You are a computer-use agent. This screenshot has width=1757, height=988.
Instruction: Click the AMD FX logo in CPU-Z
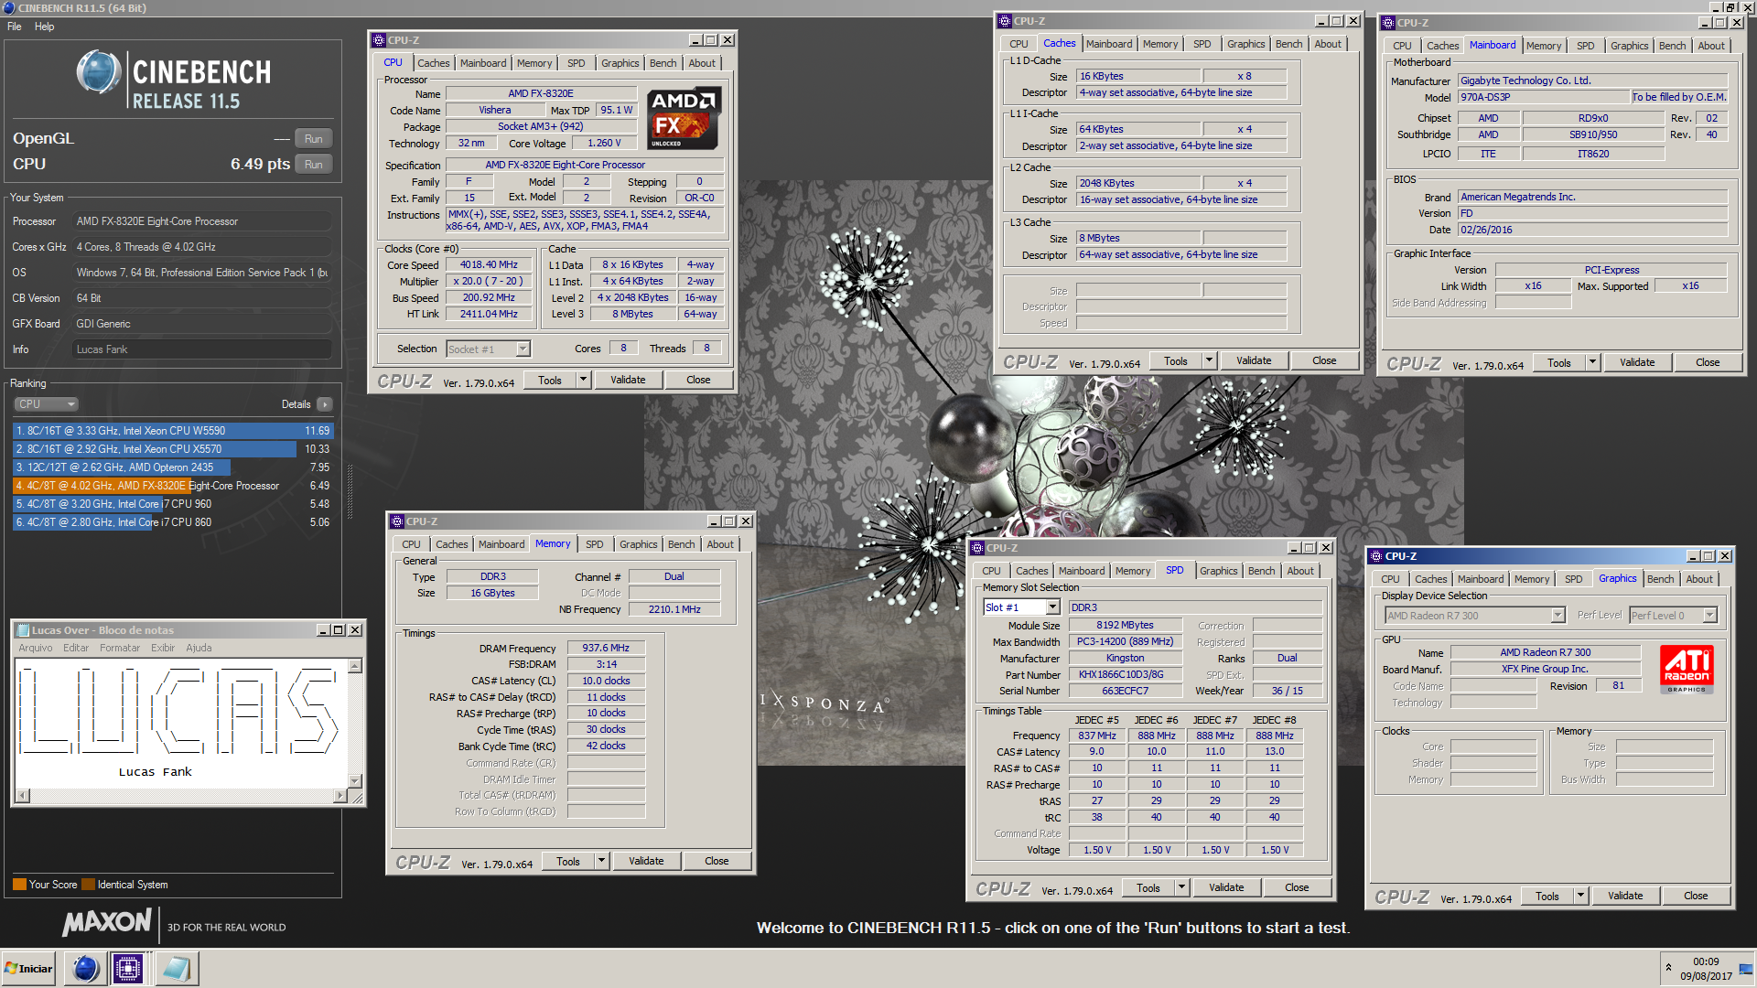[683, 118]
